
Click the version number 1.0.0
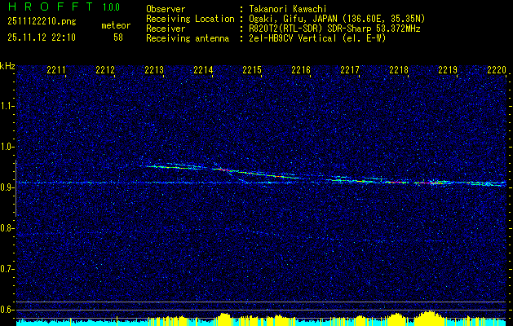point(112,7)
